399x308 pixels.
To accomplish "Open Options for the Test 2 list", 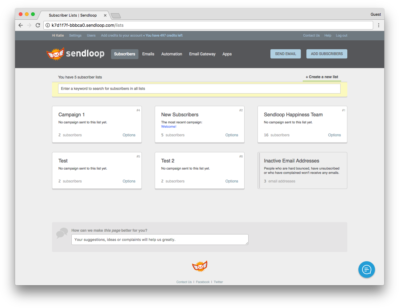I will click(x=232, y=181).
